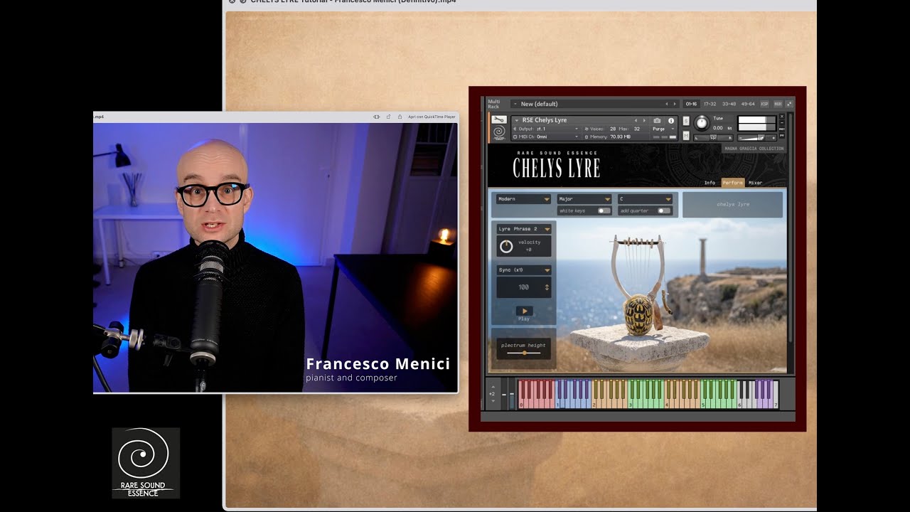
Task: Mute the RSE Chelys Lyre instrument
Action: coord(686,136)
